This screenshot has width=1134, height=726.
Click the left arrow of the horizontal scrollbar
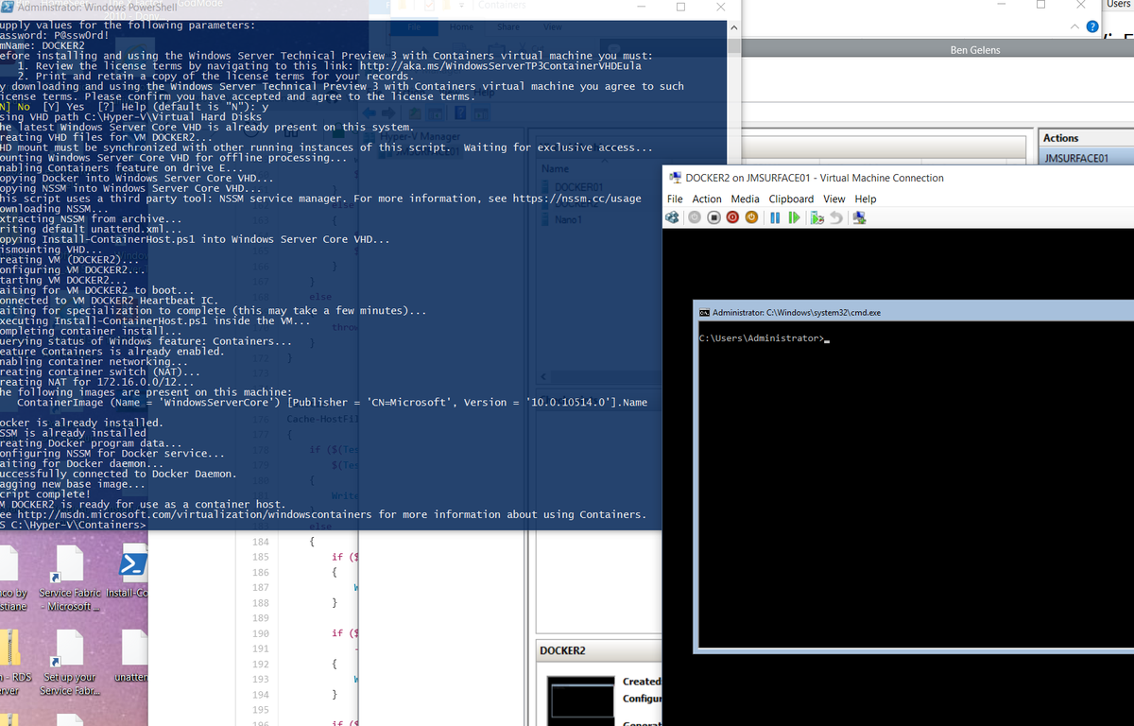pos(543,378)
